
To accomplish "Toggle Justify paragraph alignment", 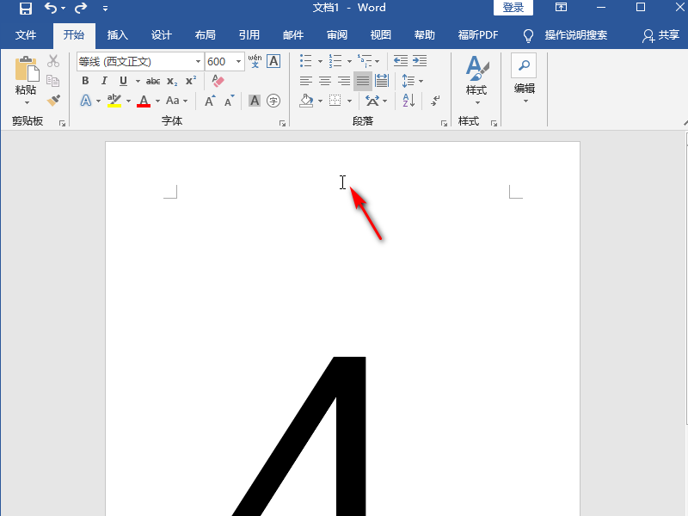I will click(363, 81).
